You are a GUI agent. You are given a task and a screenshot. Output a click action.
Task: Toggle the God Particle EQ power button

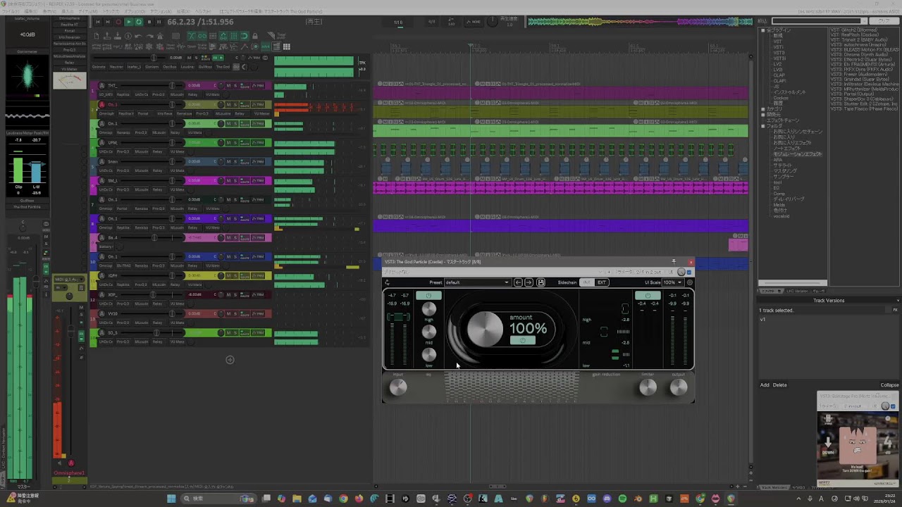pyautogui.click(x=428, y=296)
